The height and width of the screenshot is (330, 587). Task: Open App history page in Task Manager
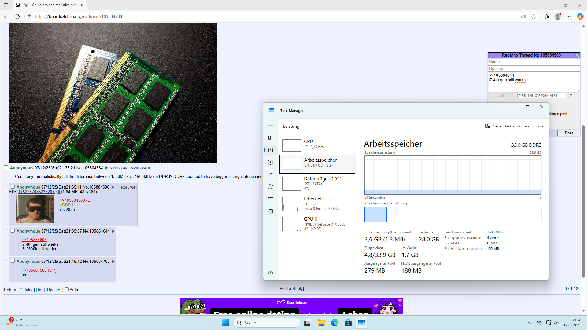[271, 162]
